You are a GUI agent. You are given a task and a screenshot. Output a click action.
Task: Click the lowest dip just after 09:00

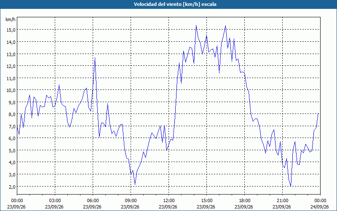coord(135,184)
